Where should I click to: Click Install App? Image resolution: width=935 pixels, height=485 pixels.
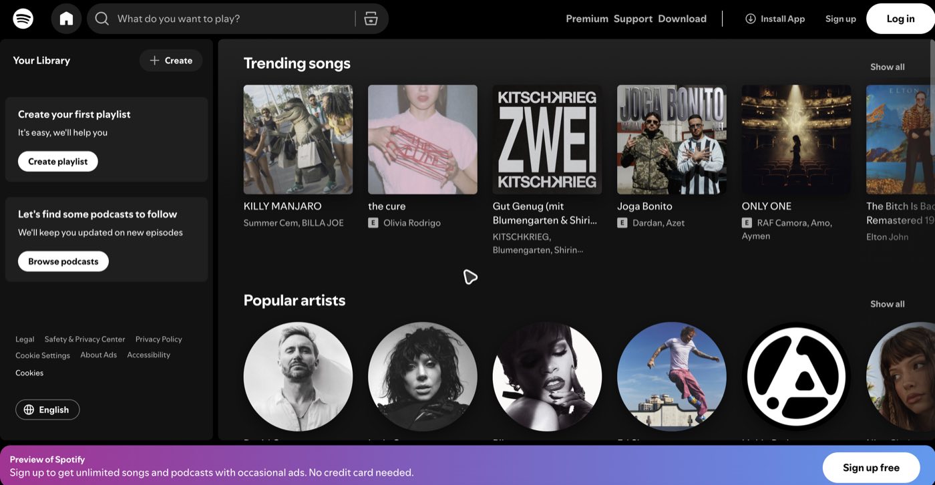pyautogui.click(x=775, y=19)
